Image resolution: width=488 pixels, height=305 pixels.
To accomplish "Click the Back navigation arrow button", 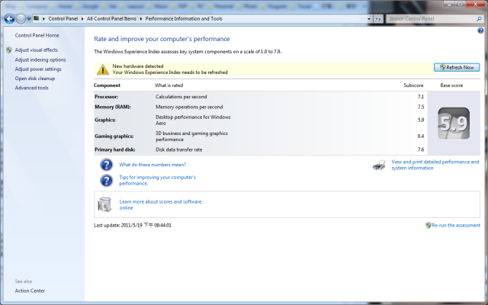I will coord(9,19).
